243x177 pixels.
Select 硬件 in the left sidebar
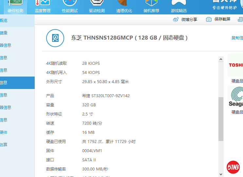point(4,132)
